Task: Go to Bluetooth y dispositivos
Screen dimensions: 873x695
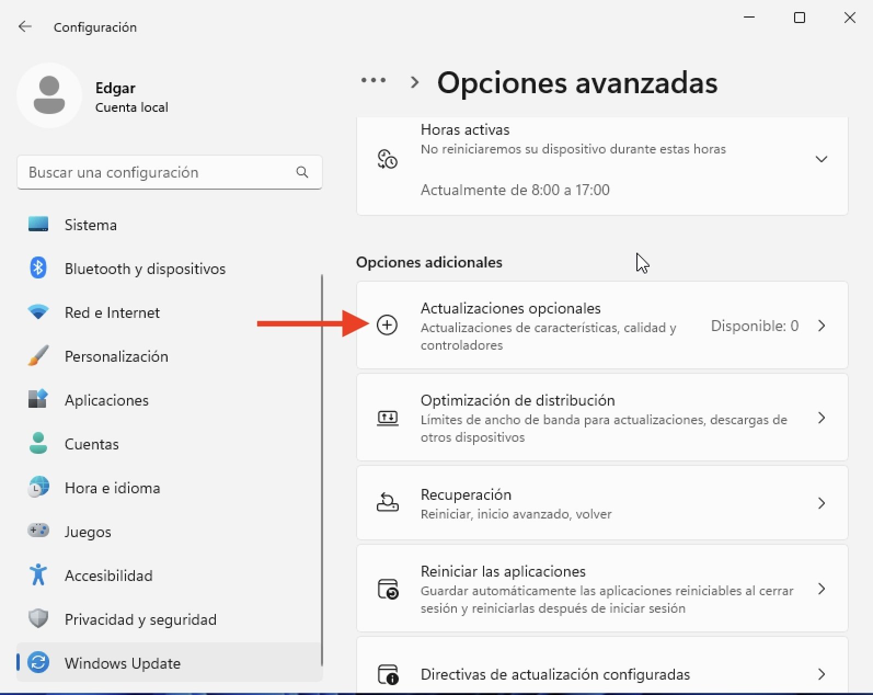Action: (169, 269)
